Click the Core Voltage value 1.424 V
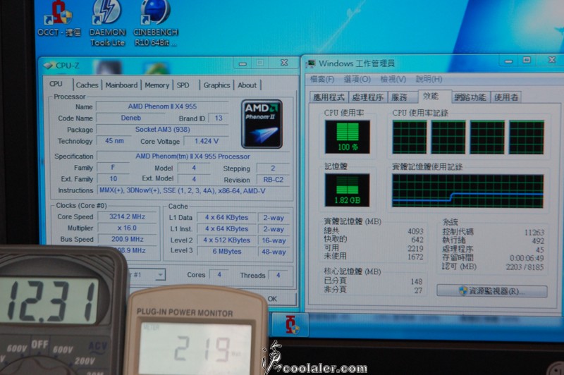The image size is (564, 375). tap(207, 141)
